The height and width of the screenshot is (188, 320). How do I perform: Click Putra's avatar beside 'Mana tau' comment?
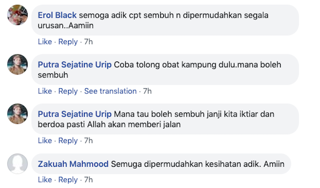click(x=18, y=114)
